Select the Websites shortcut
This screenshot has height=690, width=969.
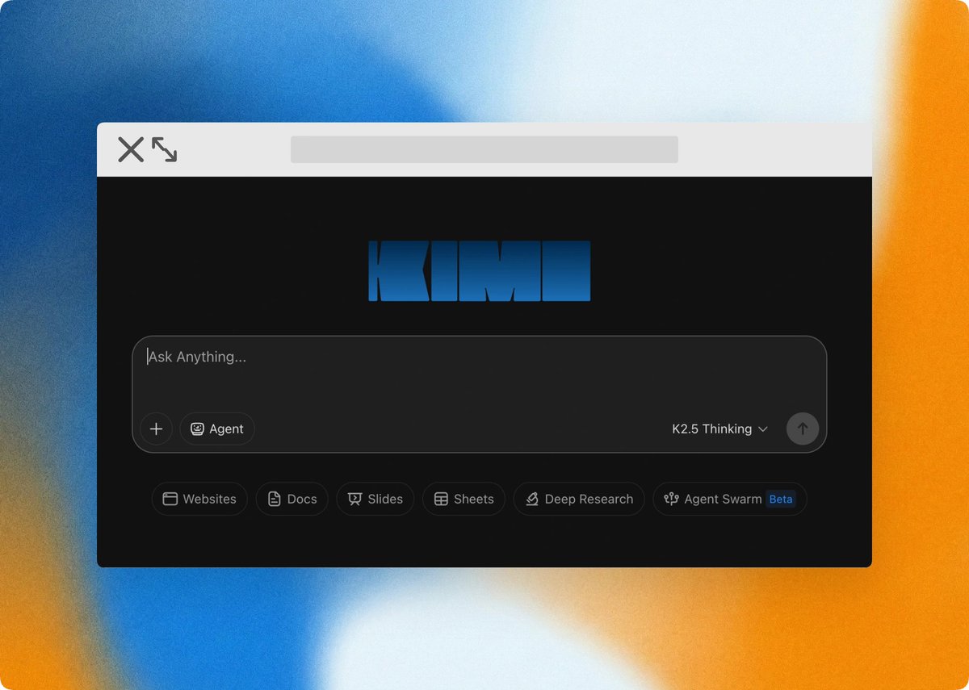point(199,499)
